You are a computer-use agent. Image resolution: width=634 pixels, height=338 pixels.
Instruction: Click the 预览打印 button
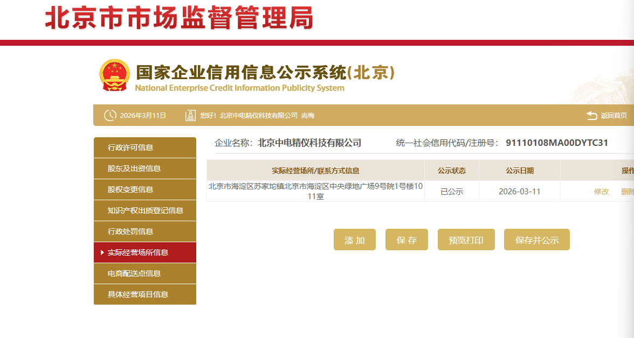click(466, 240)
